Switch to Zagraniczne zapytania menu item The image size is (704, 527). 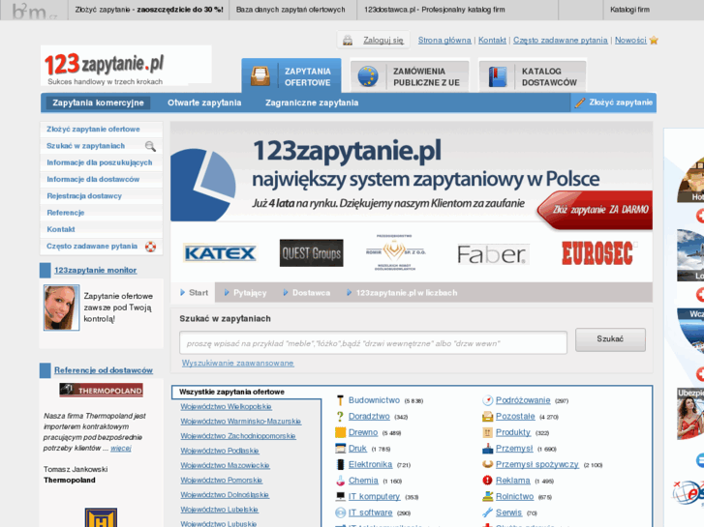pos(312,102)
